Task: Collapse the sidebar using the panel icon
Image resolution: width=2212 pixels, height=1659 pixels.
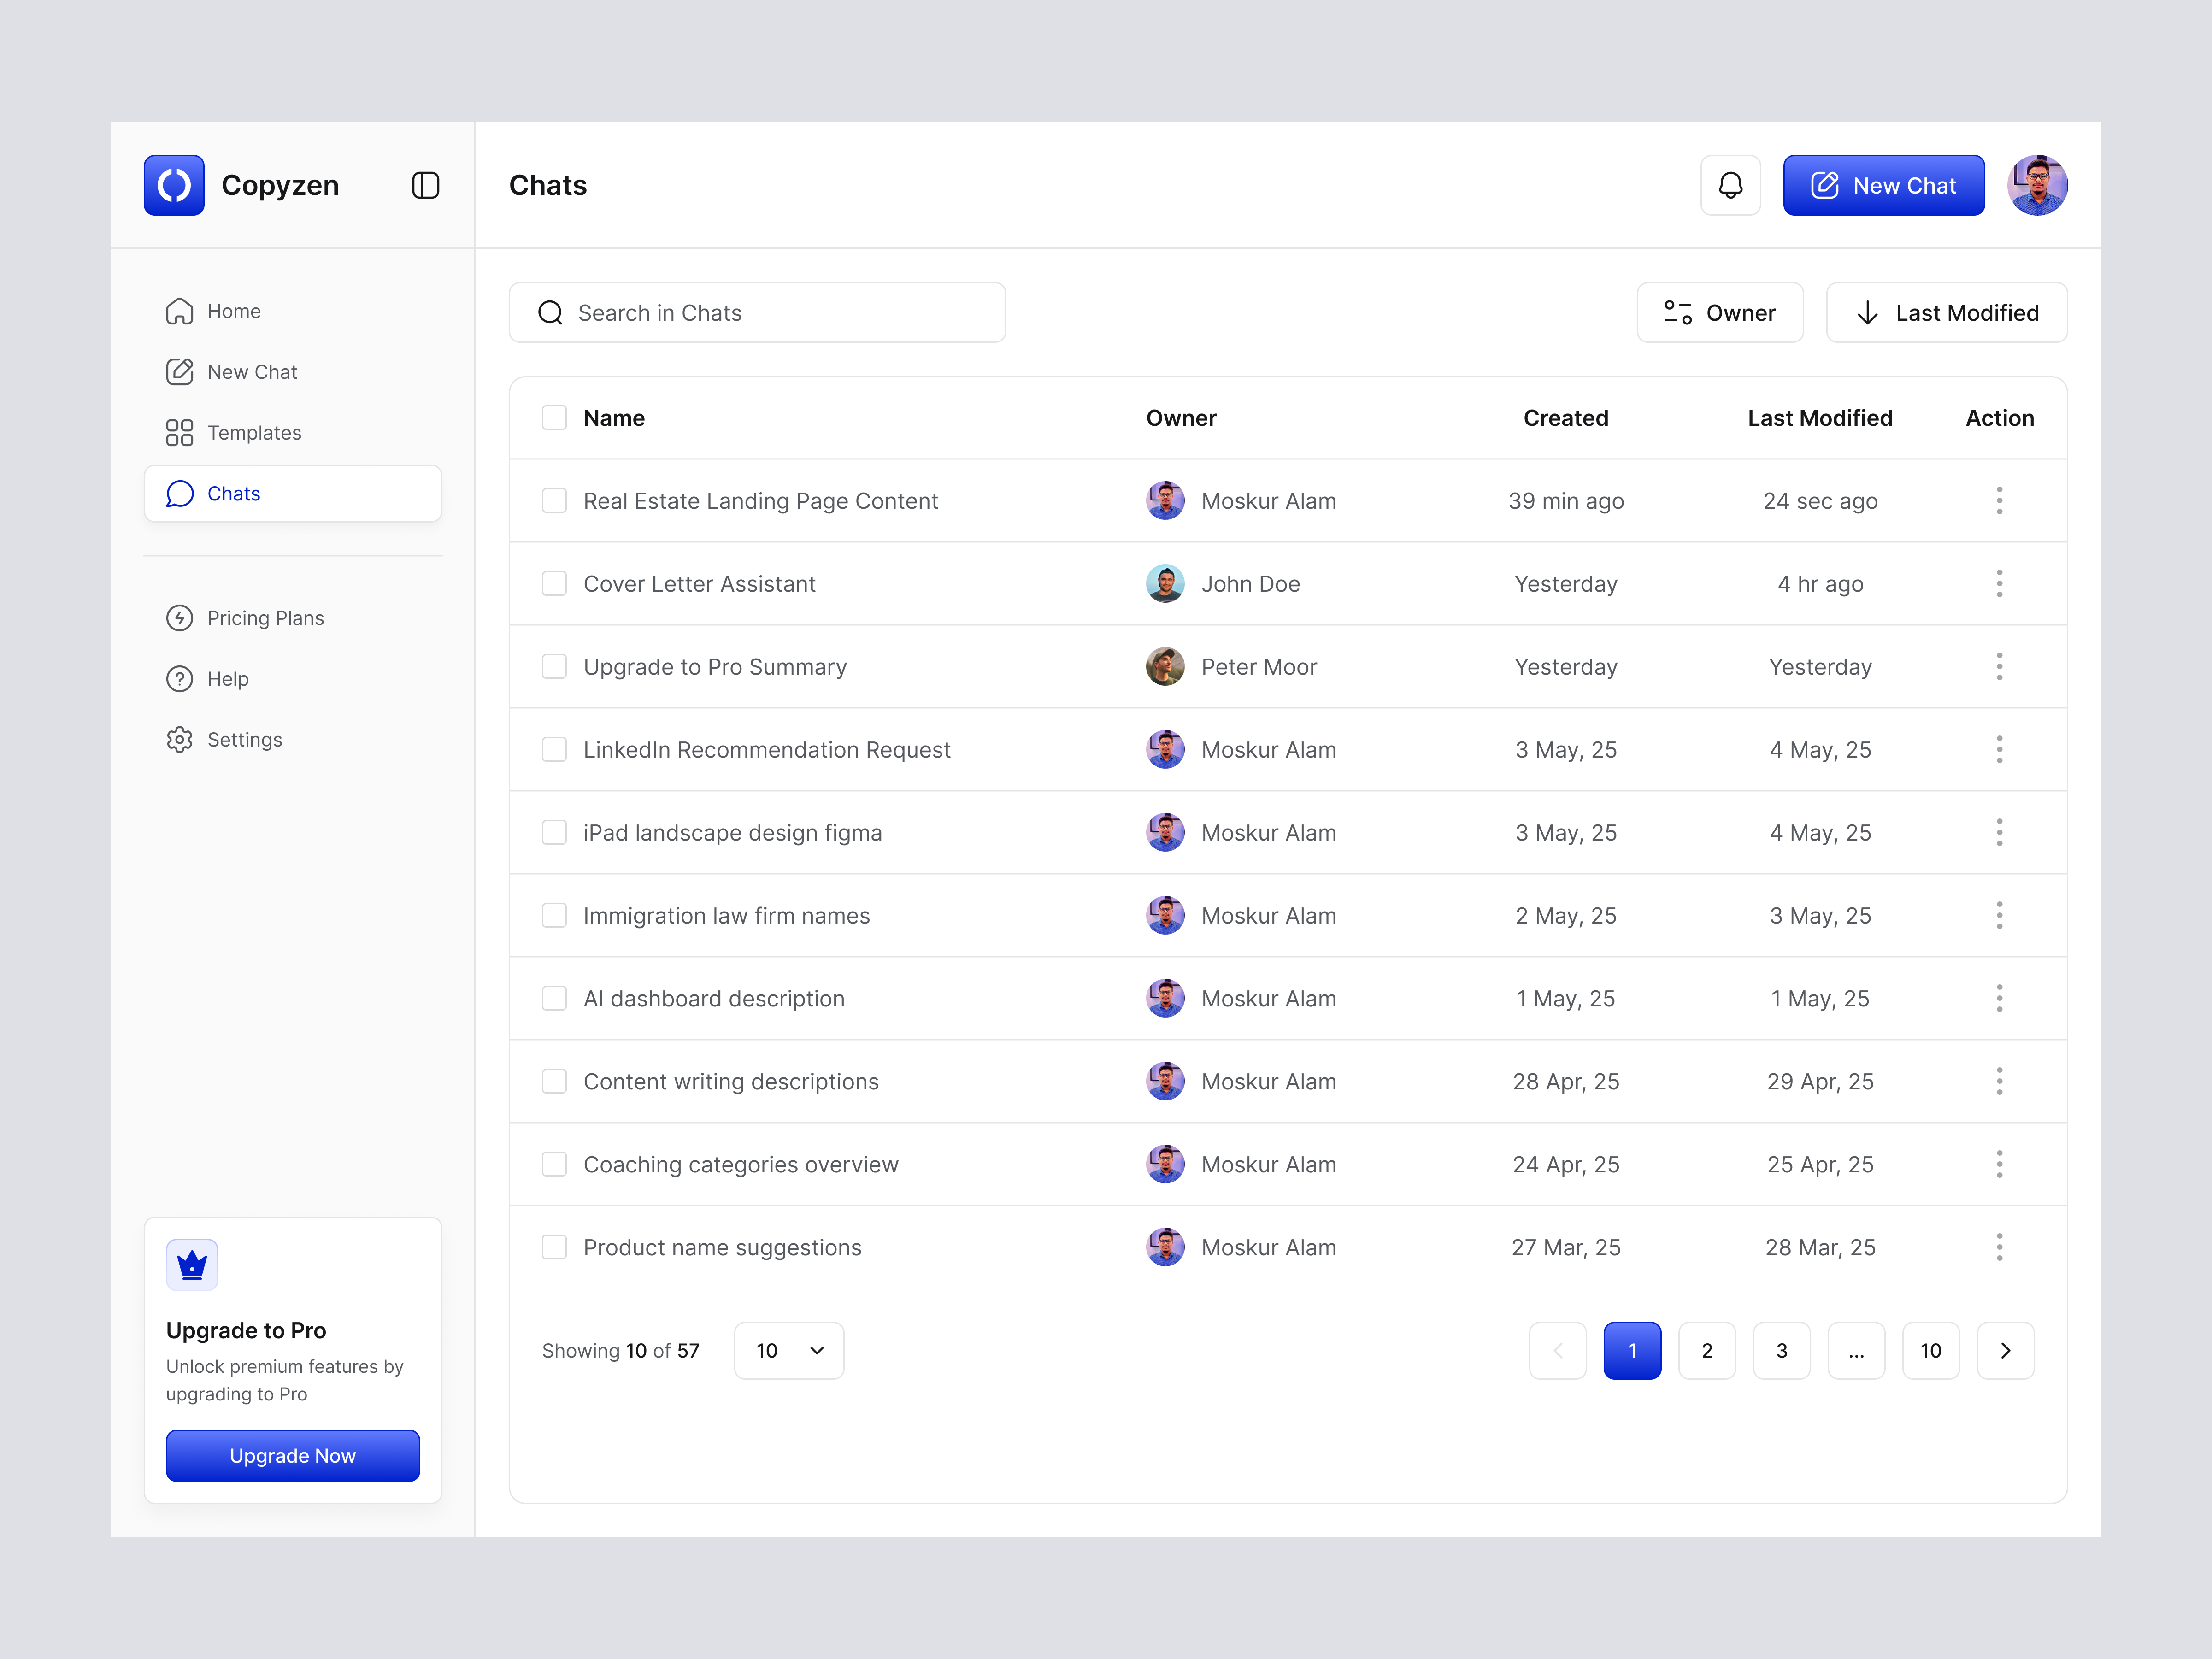Action: point(425,185)
